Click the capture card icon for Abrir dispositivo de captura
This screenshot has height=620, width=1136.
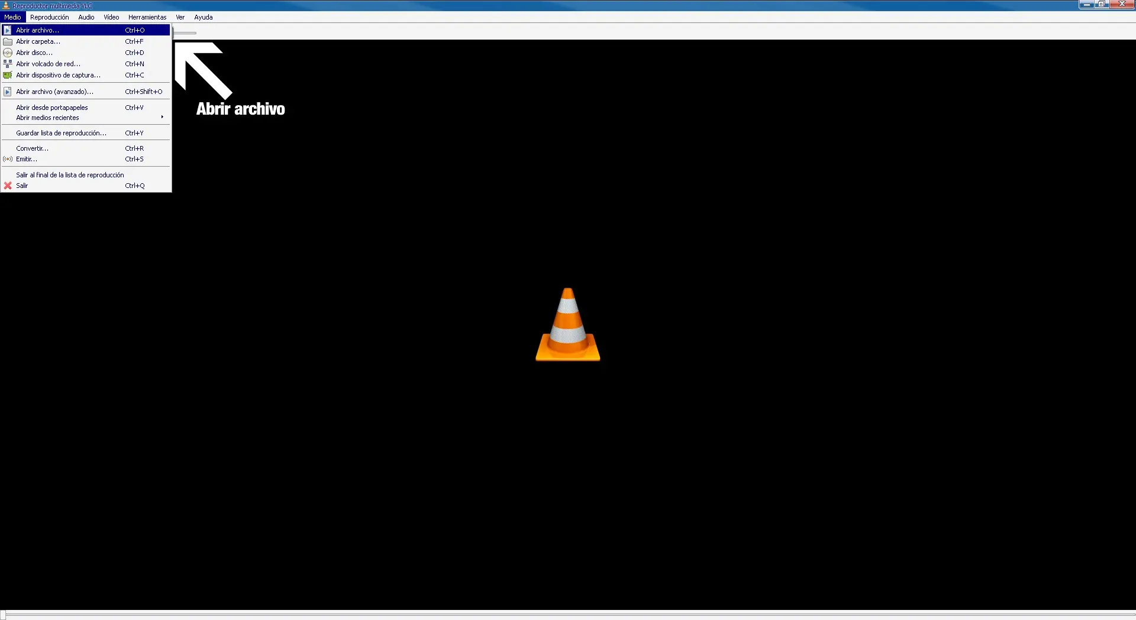coord(8,75)
